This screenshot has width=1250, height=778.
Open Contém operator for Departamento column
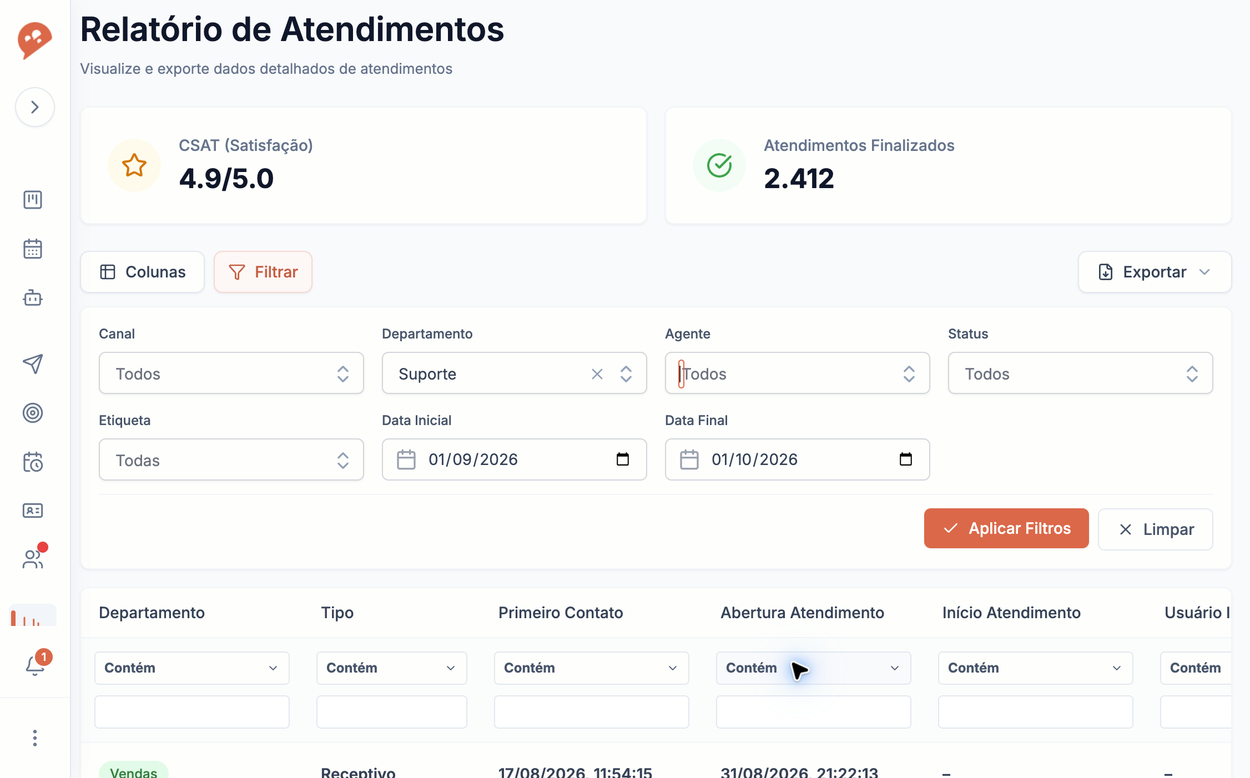192,668
